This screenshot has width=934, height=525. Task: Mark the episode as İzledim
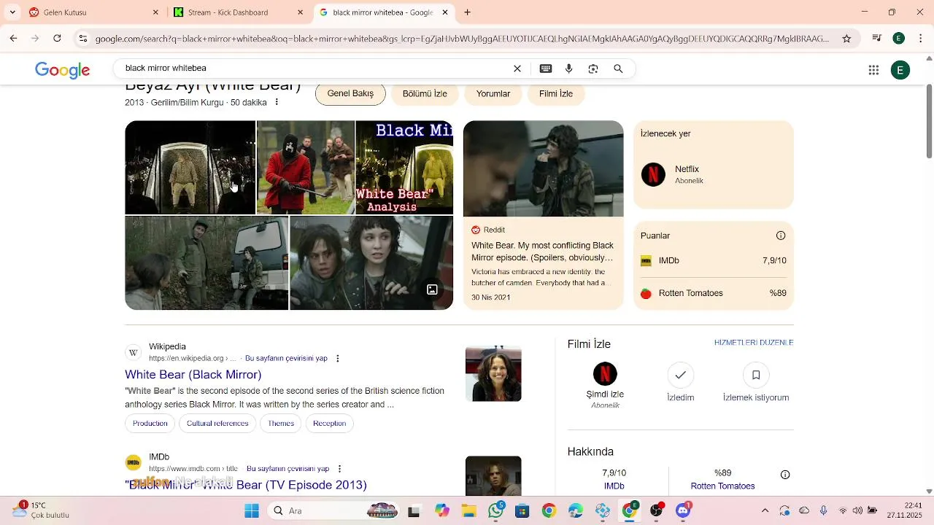(x=681, y=383)
